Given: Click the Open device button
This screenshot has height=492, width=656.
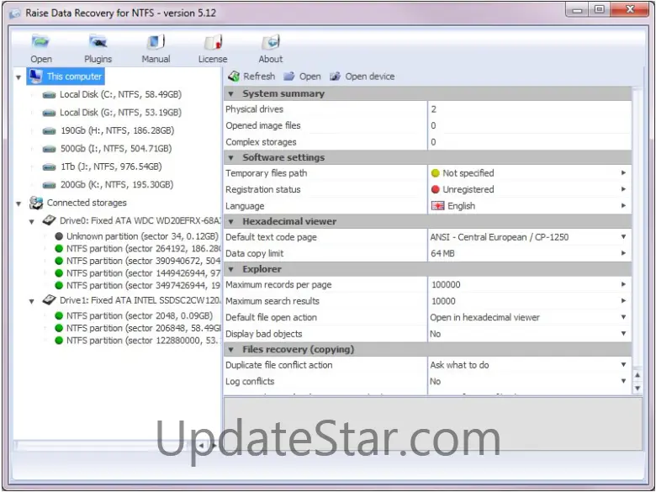Looking at the screenshot, I should point(362,77).
